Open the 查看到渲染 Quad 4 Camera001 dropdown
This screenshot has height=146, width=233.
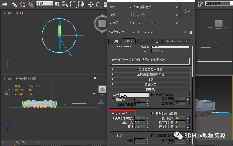158,32
